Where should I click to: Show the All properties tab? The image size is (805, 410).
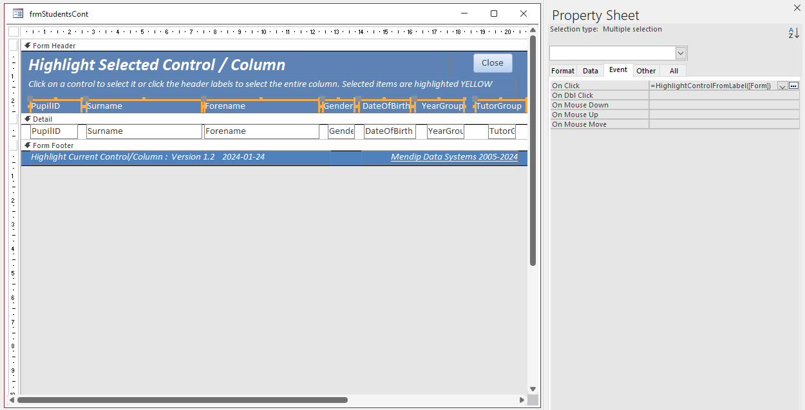[x=674, y=71]
